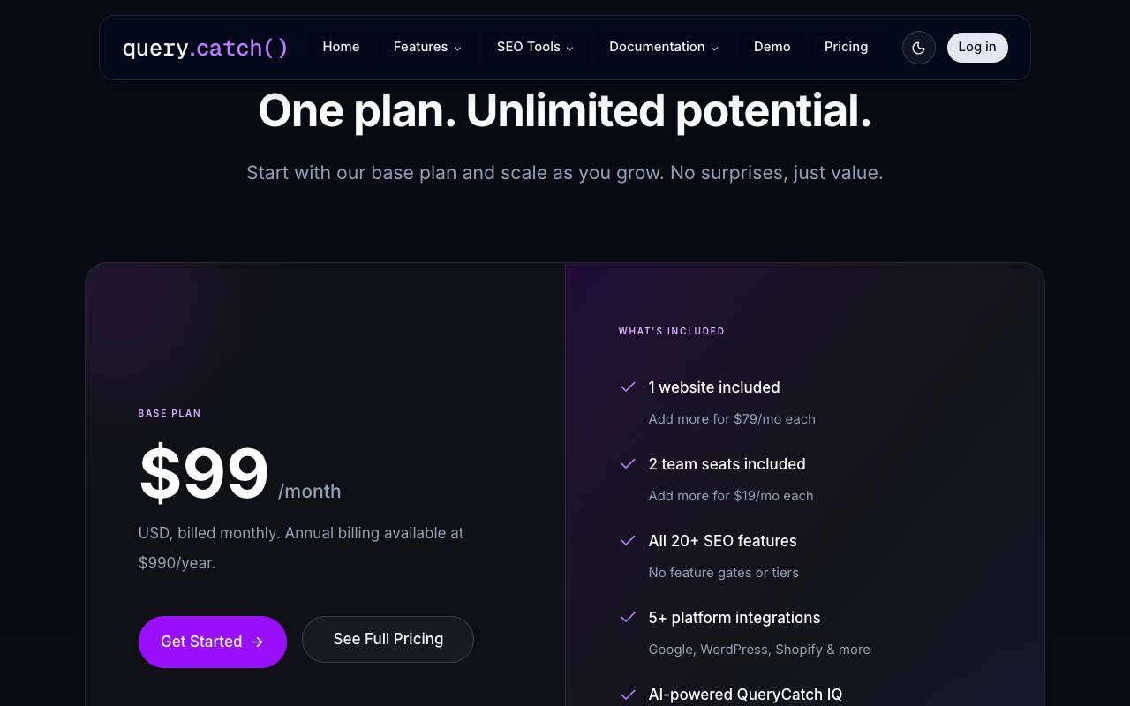Click the Log in button
1130x706 pixels.
(977, 48)
